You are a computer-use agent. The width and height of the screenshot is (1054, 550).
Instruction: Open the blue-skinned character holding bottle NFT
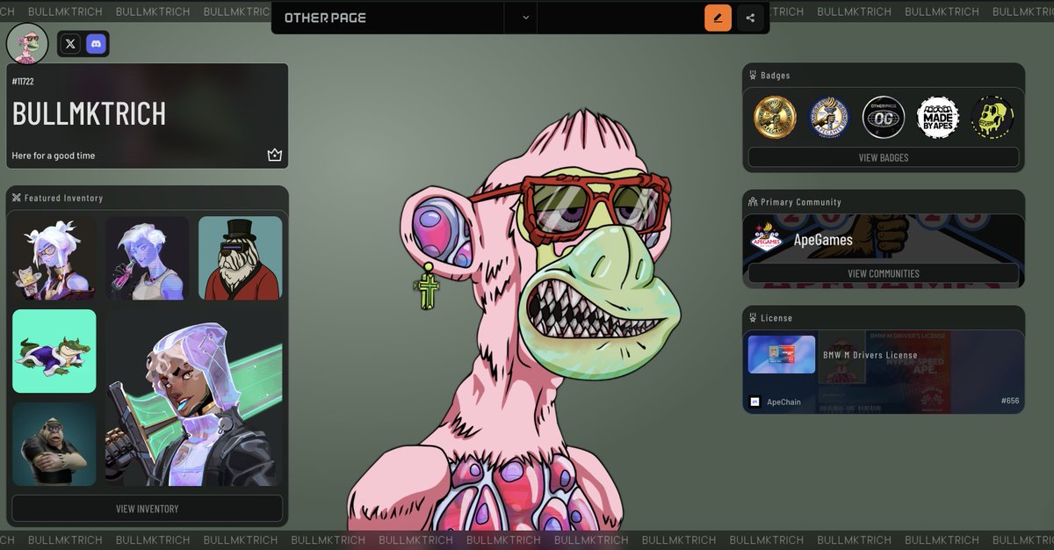(x=148, y=258)
